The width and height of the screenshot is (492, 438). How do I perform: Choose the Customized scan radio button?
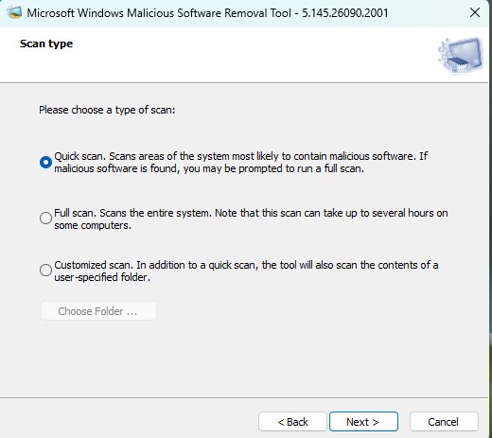[x=45, y=271]
